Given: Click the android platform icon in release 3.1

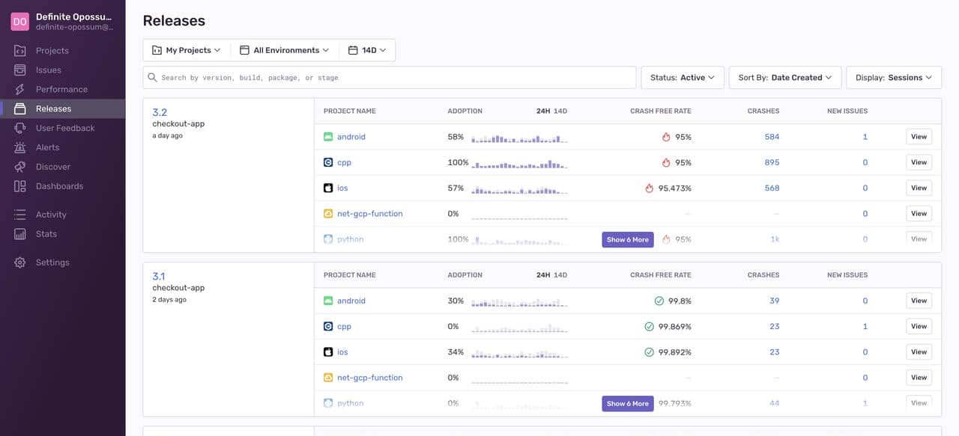Looking at the screenshot, I should tap(328, 301).
